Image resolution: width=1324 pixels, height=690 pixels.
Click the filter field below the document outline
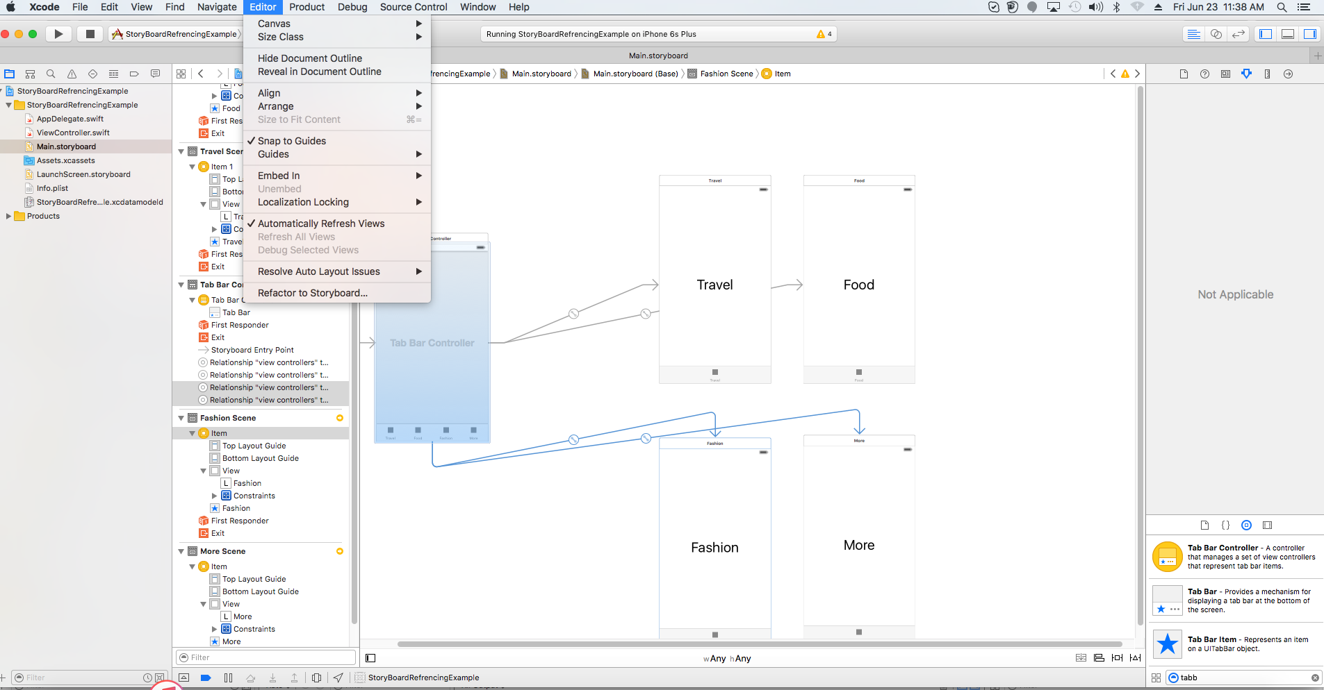pos(264,657)
